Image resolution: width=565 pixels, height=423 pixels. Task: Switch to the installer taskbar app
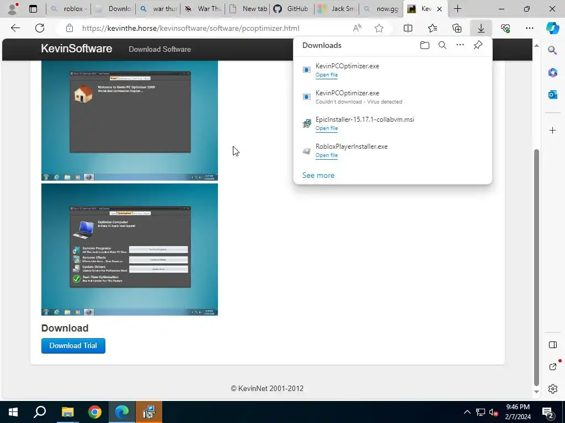(x=149, y=412)
